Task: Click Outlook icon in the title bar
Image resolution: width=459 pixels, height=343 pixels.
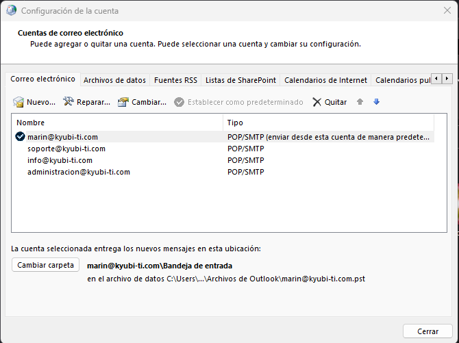Action: tap(11, 10)
